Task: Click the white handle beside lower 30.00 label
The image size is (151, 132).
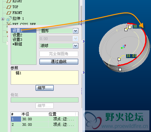Action: (x=119, y=59)
